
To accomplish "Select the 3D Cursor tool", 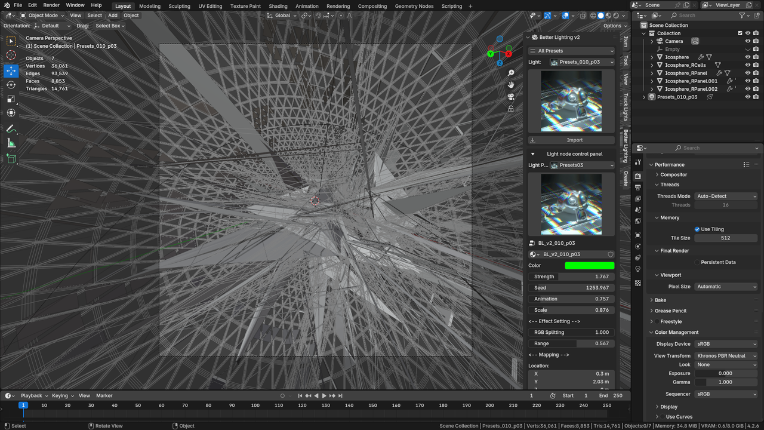I will [x=11, y=55].
